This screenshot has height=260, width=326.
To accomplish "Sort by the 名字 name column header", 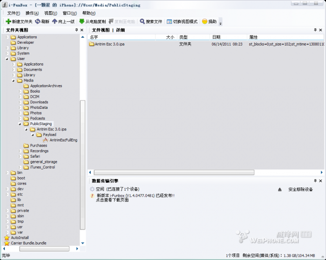I will tap(122, 37).
